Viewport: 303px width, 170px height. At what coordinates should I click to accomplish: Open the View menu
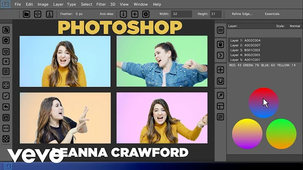124,4
